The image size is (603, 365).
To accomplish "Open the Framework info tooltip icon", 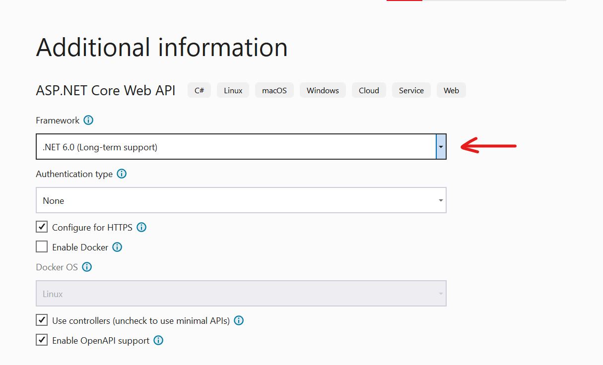I will click(88, 120).
